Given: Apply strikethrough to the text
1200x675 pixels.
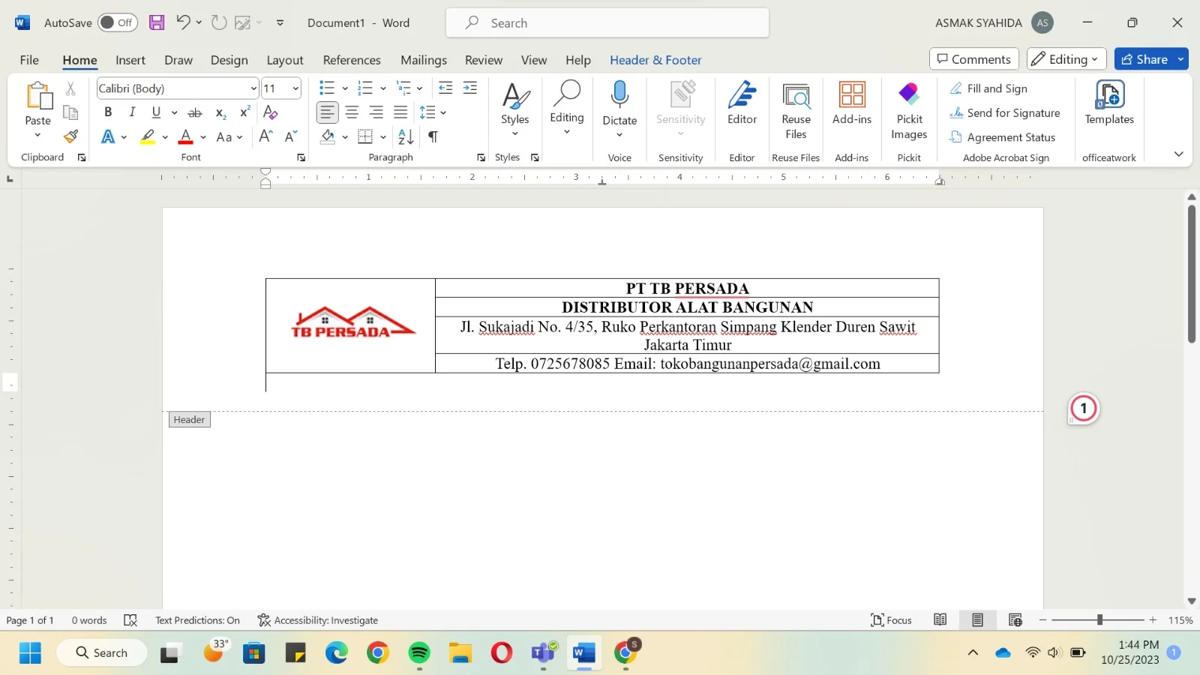Looking at the screenshot, I should tap(195, 112).
